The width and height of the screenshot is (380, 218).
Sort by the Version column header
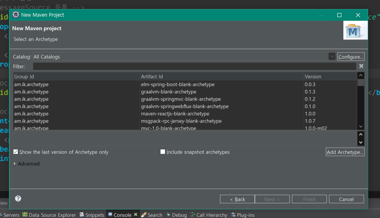coord(330,76)
